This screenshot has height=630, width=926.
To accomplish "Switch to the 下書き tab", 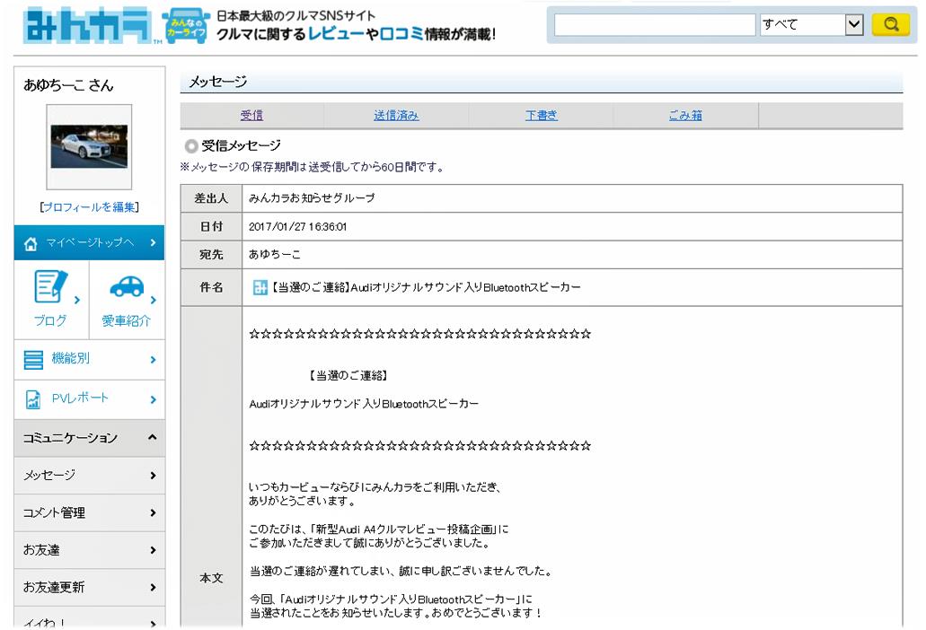I will [x=541, y=115].
